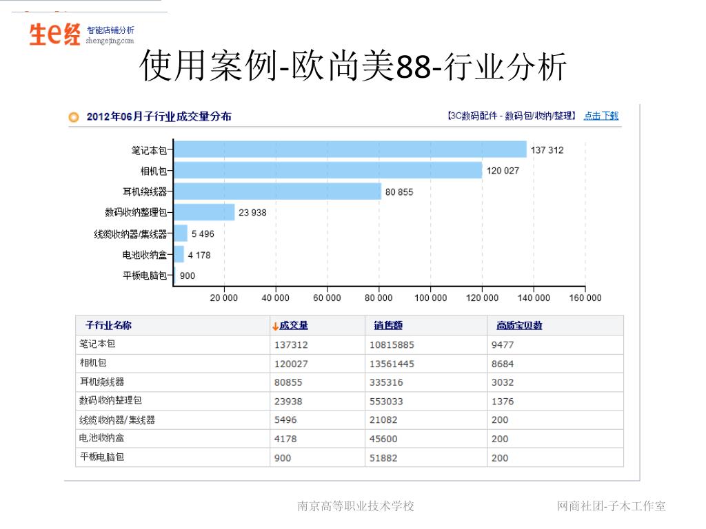Open the 点击下载 download link
The height and width of the screenshot is (529, 706).
601,116
